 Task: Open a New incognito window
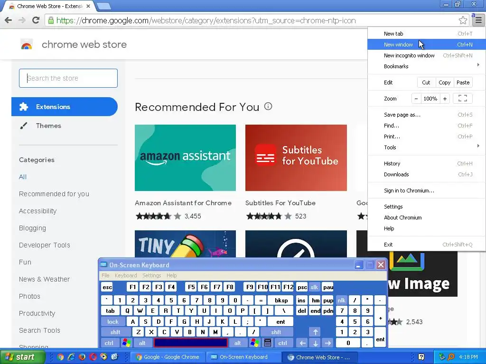(427, 55)
